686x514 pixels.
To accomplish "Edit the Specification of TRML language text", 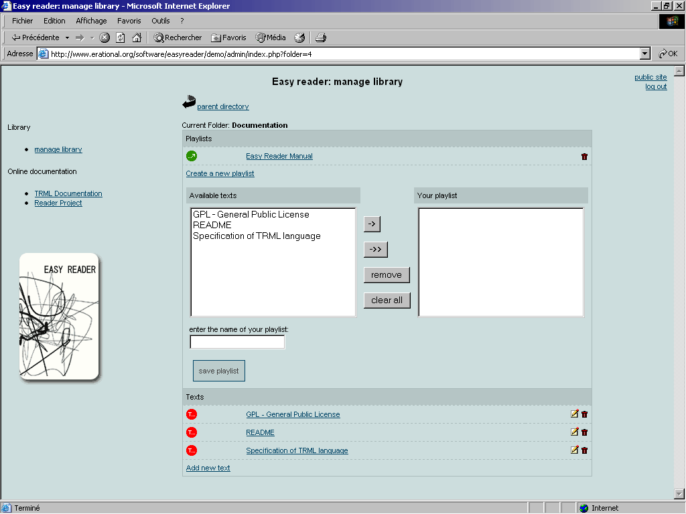I will click(574, 450).
